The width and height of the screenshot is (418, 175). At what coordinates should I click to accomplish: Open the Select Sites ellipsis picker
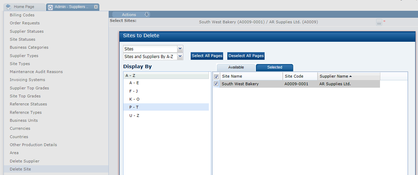click(379, 22)
